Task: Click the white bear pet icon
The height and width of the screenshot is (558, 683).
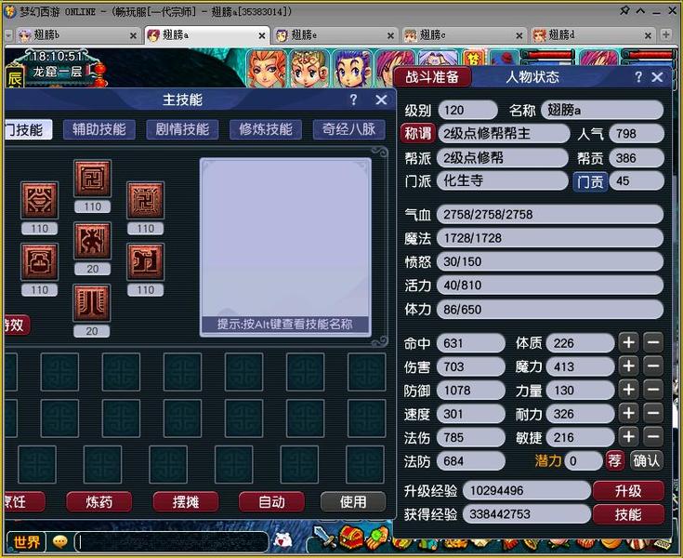Action: (x=282, y=540)
